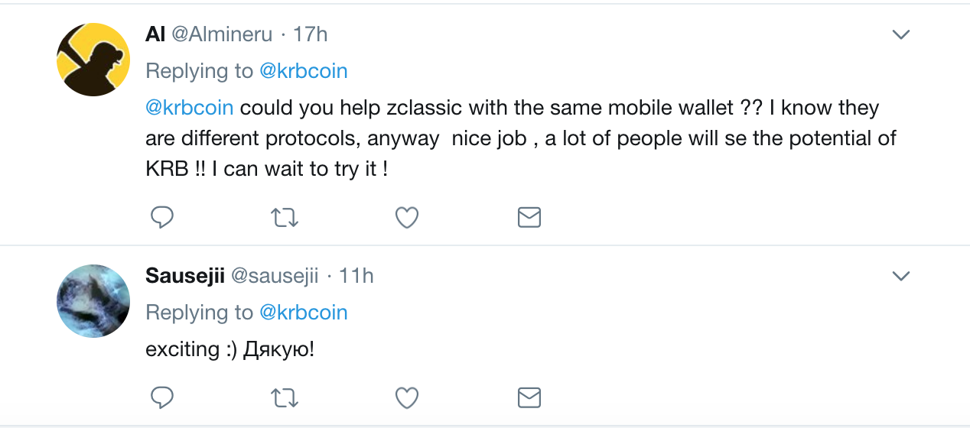Open Sausejii's profile avatar
The height and width of the screenshot is (428, 970).
(93, 301)
